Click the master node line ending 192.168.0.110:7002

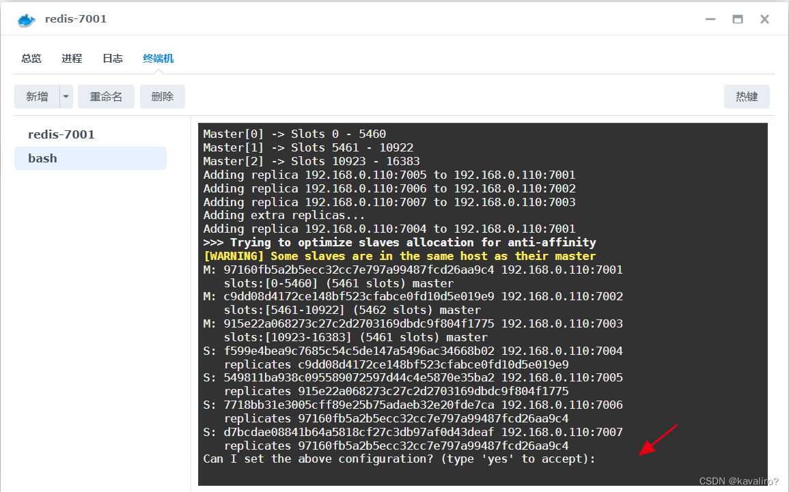(x=413, y=297)
